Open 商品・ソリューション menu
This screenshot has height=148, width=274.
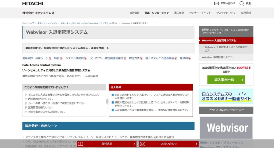(x=157, y=13)
